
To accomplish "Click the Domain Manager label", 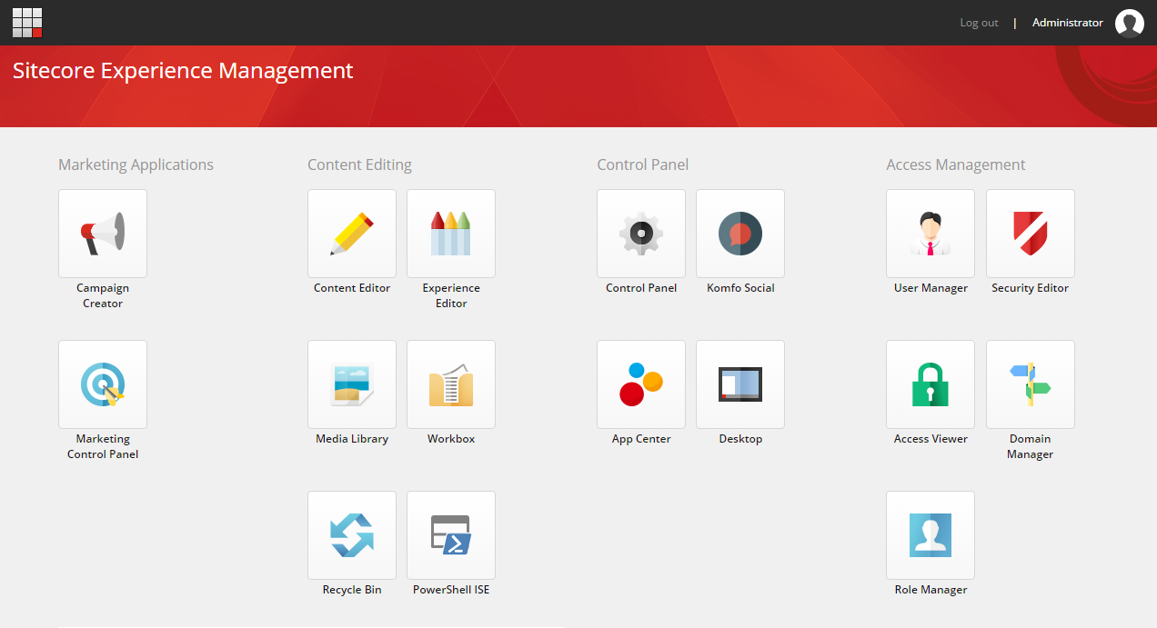I will click(x=1031, y=446).
